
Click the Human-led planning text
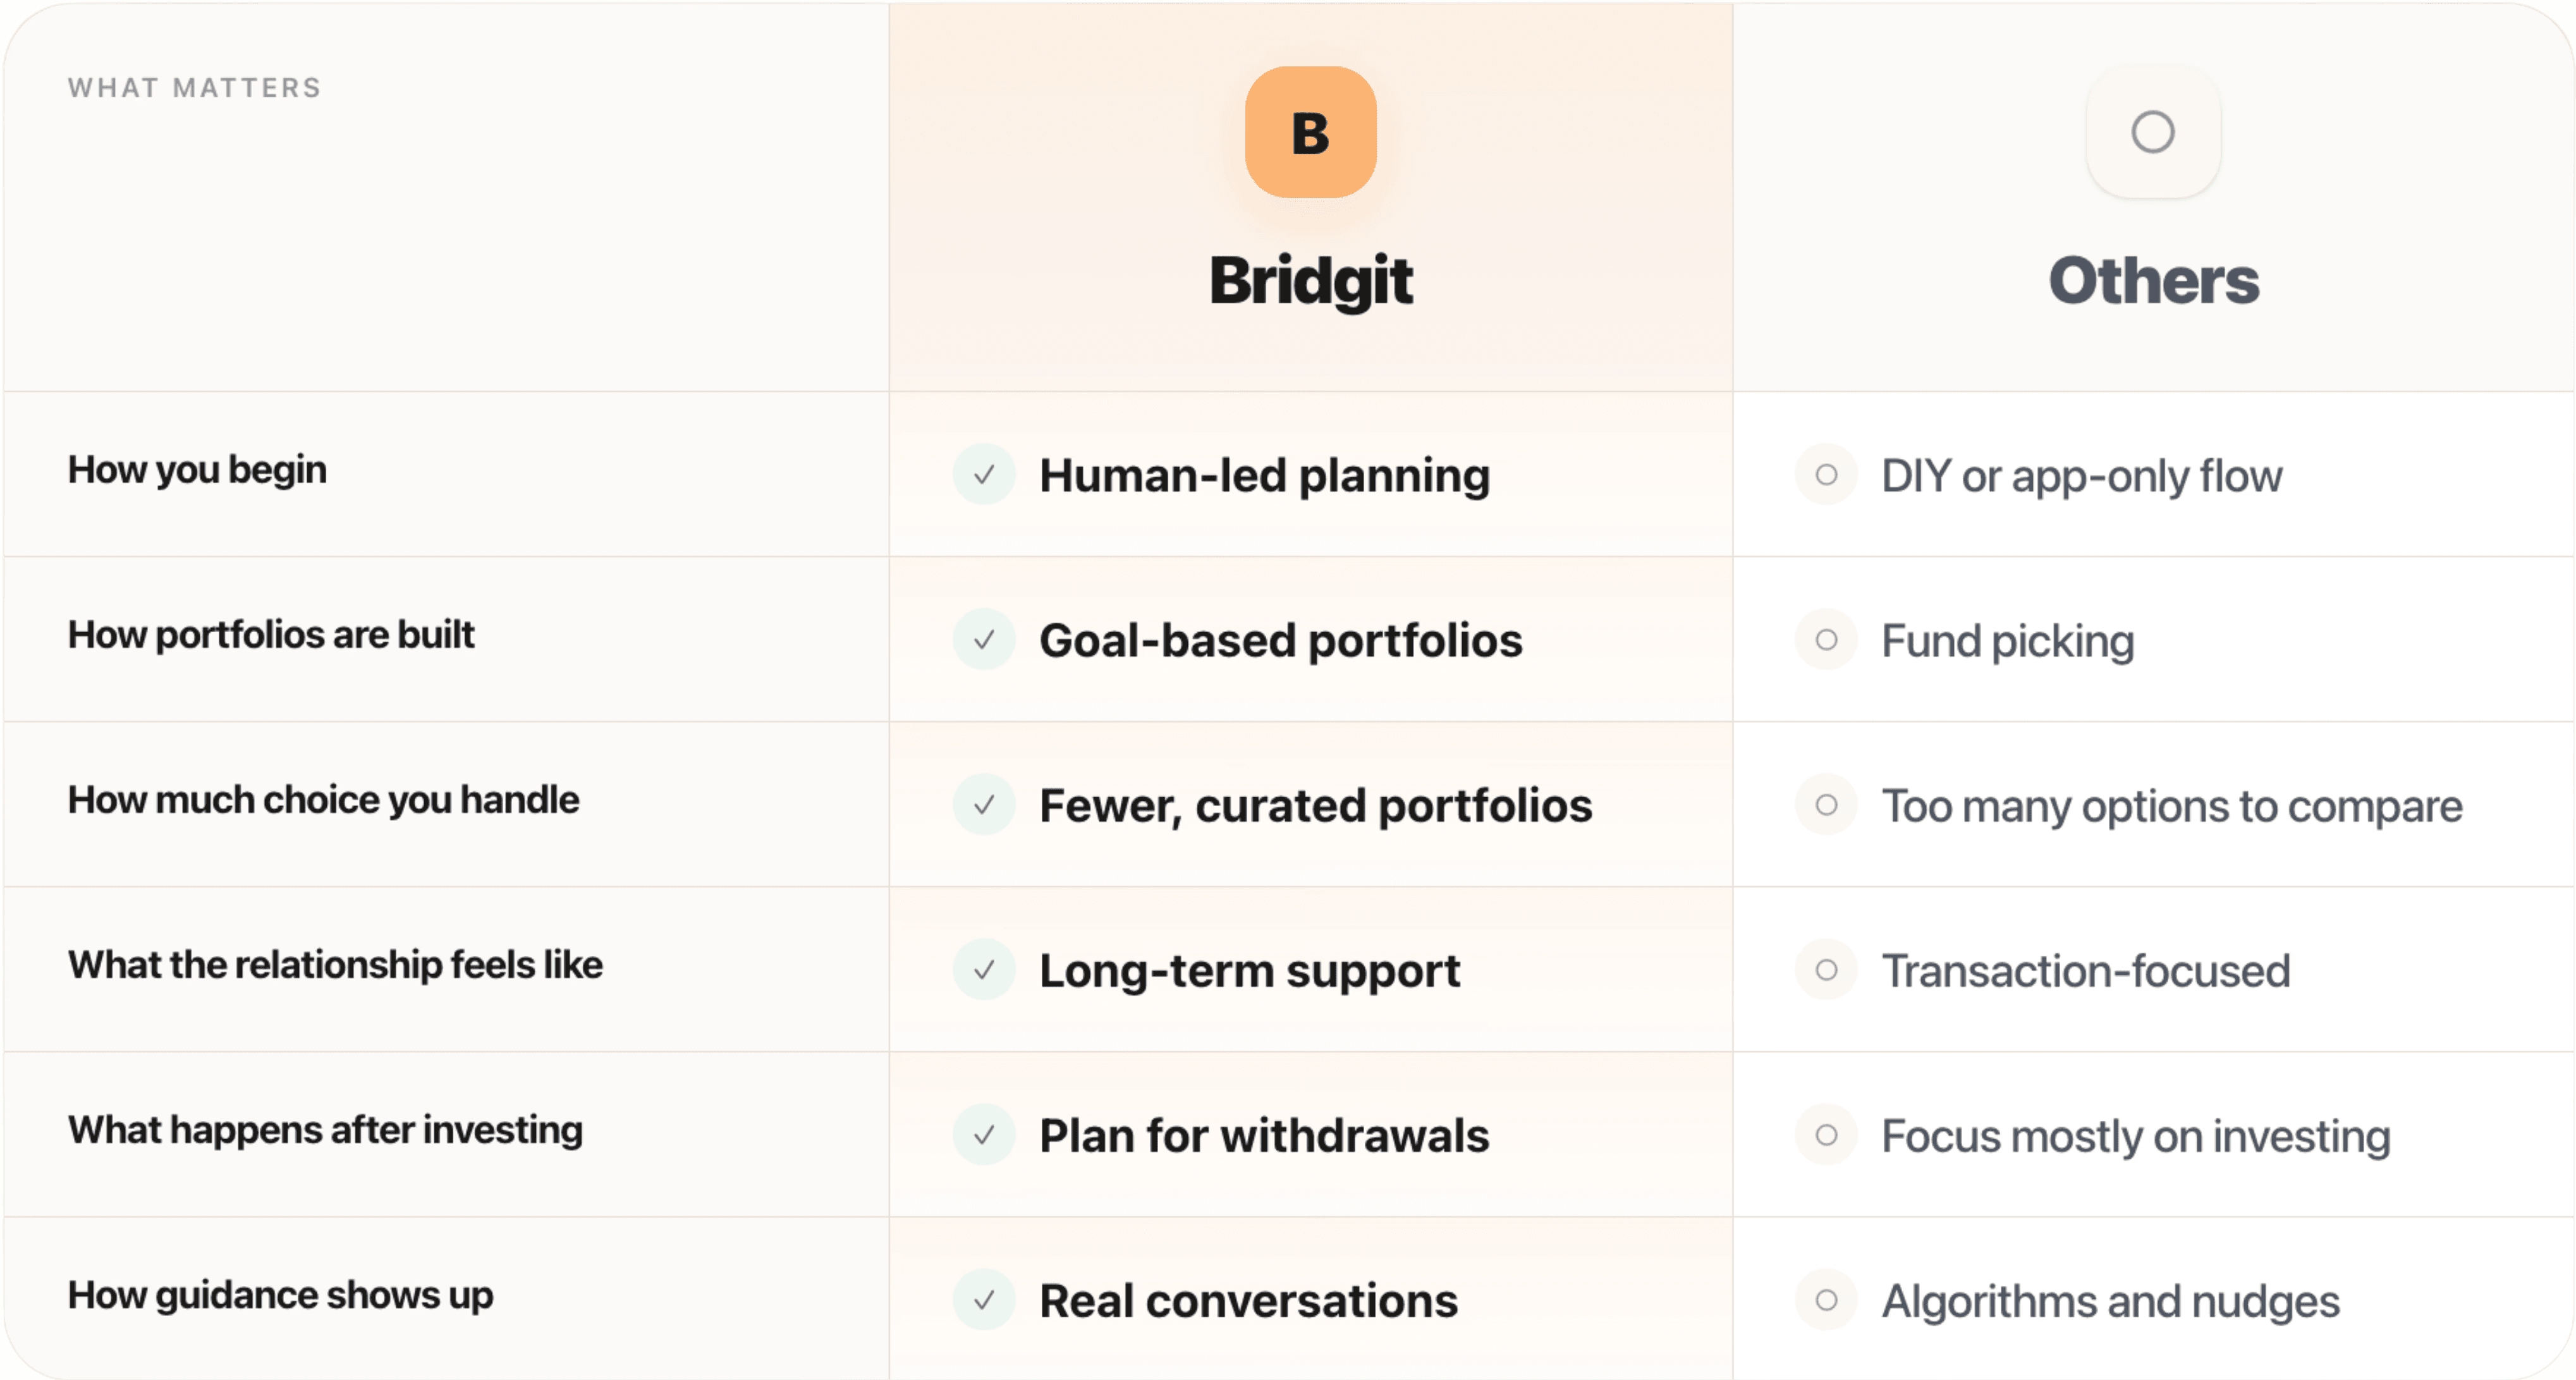click(1264, 475)
